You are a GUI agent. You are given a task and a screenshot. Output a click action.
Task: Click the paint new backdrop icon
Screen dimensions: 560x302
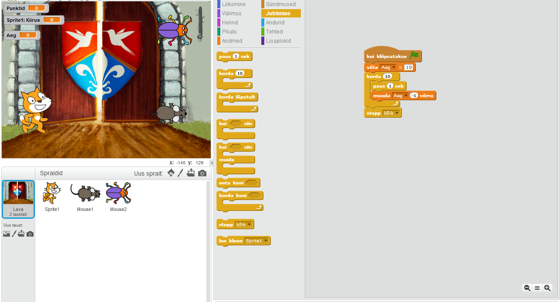(x=14, y=234)
